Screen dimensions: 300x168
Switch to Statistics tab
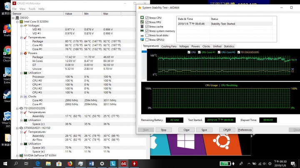229,46
